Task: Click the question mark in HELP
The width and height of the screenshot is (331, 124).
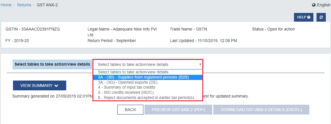Action: tap(309, 17)
